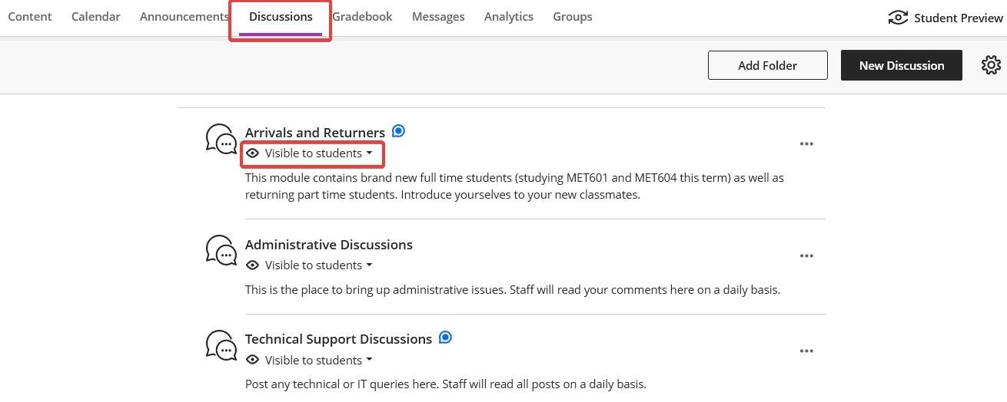
Task: Toggle the eye visibility icon under Technical Support Discussions
Action: pos(252,360)
